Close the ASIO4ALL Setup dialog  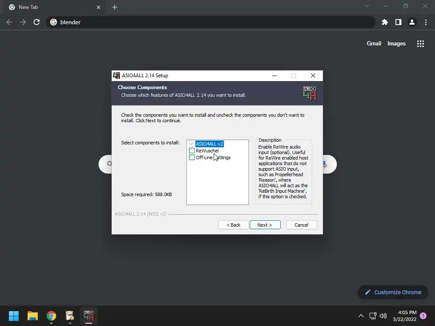point(313,76)
